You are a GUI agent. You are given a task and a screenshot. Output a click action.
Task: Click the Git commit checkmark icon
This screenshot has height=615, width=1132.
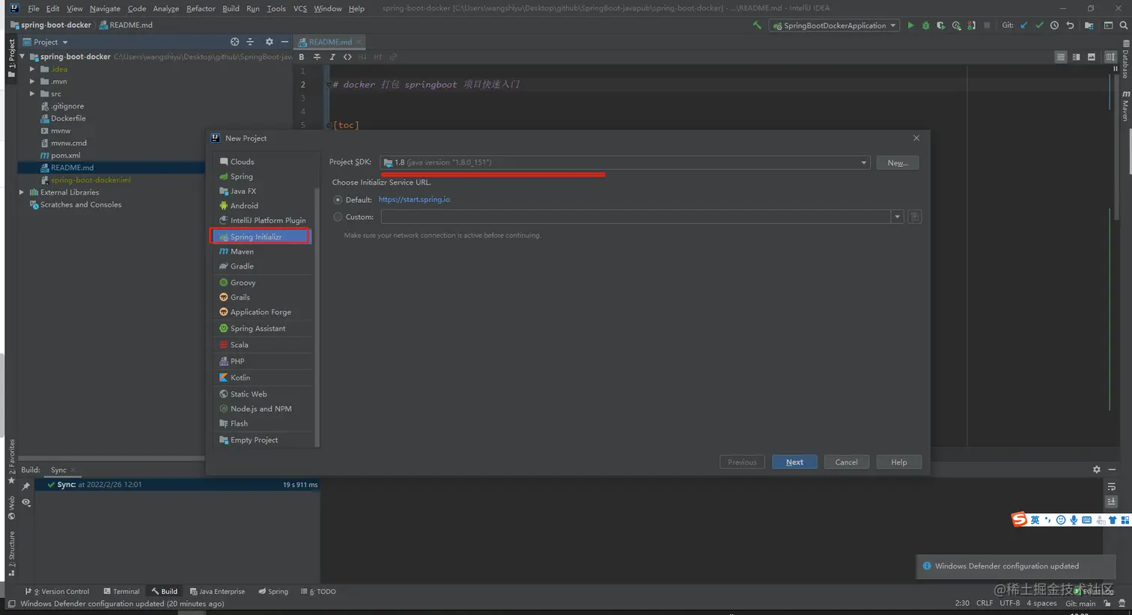click(x=1039, y=25)
